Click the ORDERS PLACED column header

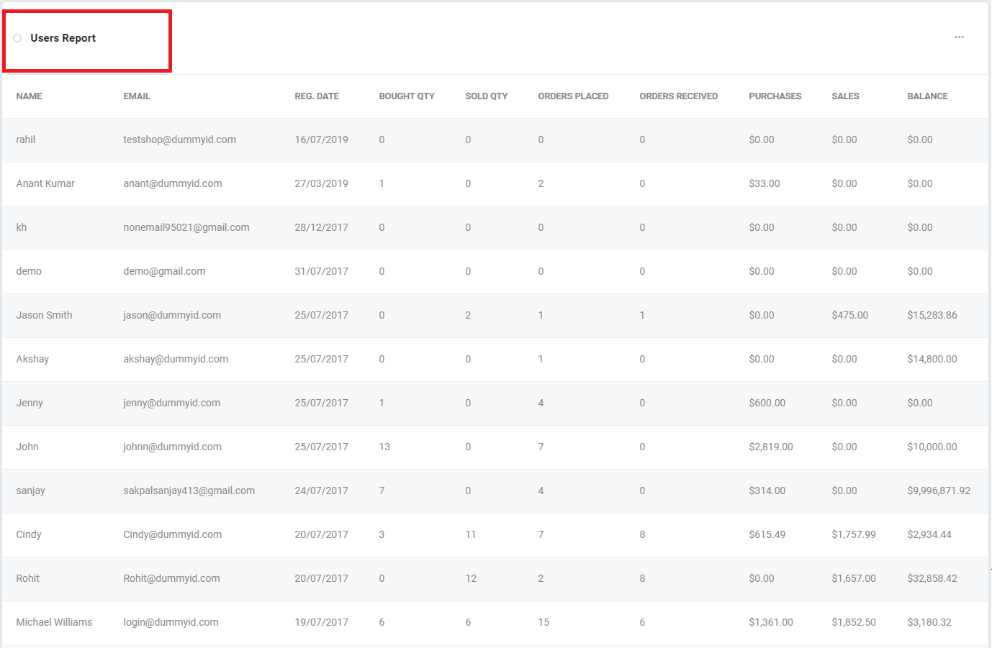click(x=574, y=96)
